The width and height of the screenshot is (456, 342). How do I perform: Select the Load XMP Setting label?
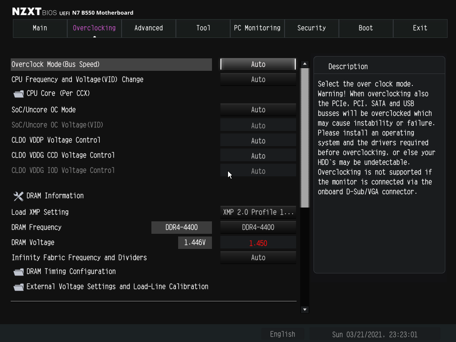point(40,212)
